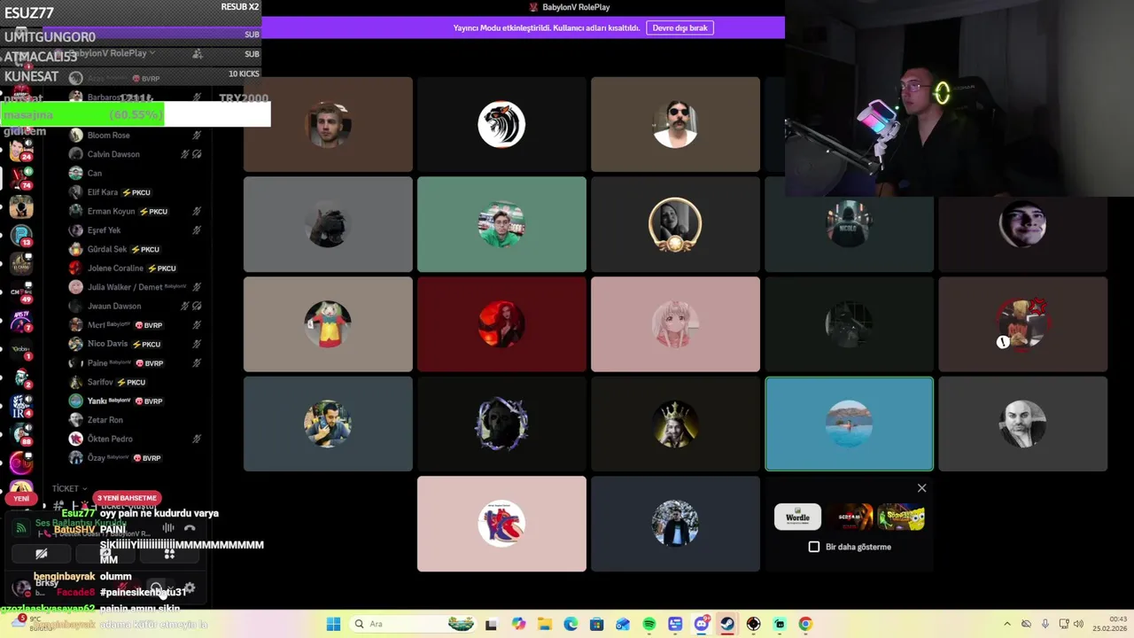Turn on camera in voice panel
1134x638 pixels.
(41, 554)
